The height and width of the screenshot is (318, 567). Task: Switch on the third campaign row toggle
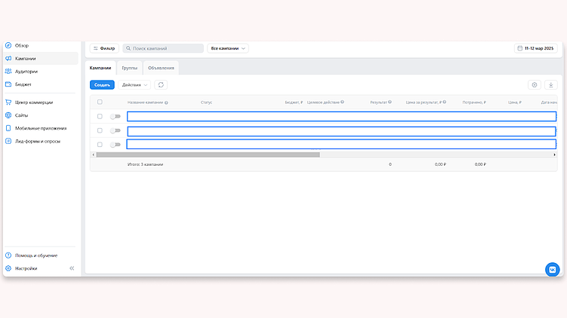(x=116, y=145)
